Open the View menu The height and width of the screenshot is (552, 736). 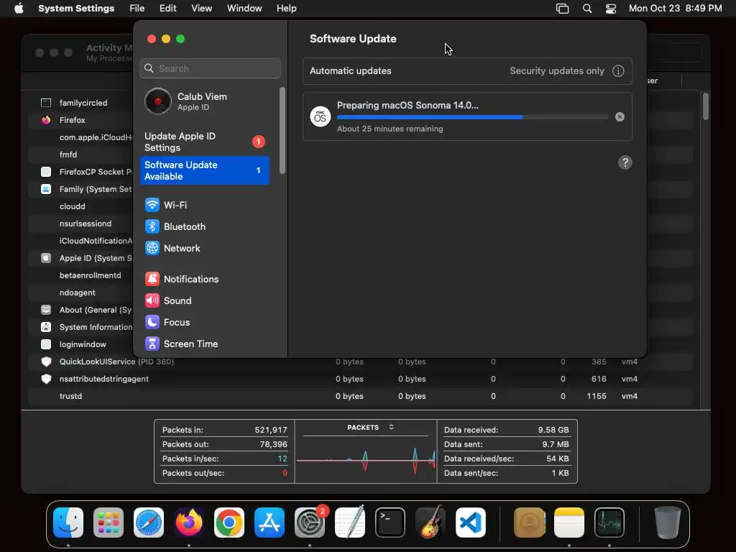[201, 9]
